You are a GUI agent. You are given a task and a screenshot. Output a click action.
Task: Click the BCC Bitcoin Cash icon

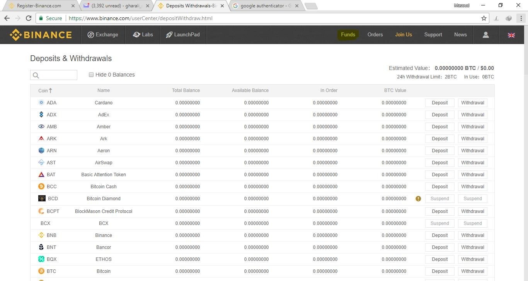(x=41, y=187)
